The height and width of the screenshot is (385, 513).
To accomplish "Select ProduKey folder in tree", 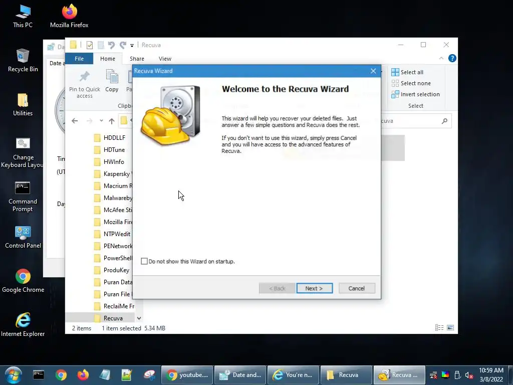I will [x=112, y=270].
